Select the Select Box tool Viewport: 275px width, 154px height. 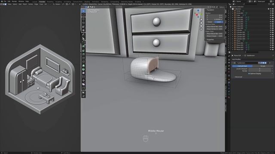point(83,11)
